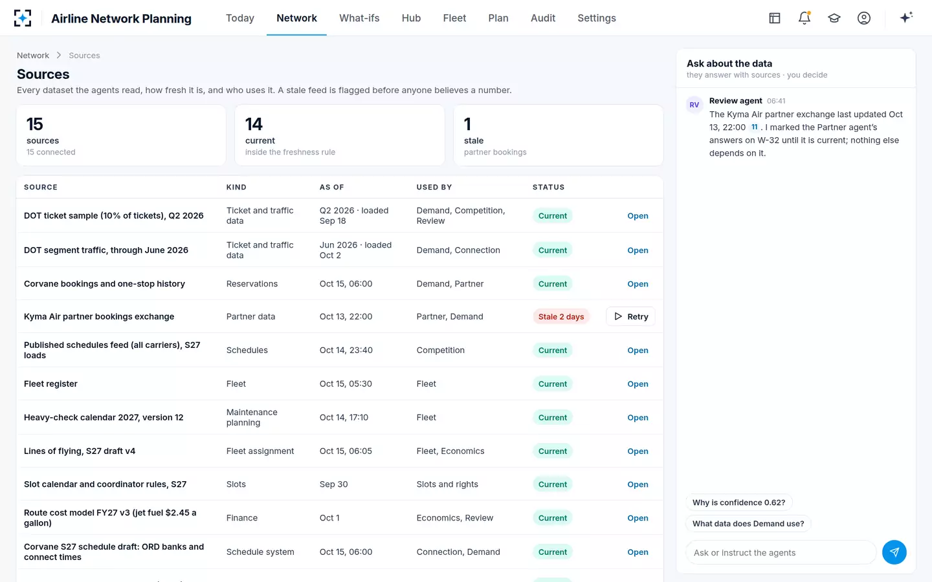Open the Published schedules feed source

tap(638, 350)
